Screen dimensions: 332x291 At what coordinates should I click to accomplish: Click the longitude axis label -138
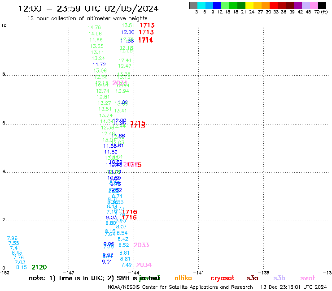264,273
